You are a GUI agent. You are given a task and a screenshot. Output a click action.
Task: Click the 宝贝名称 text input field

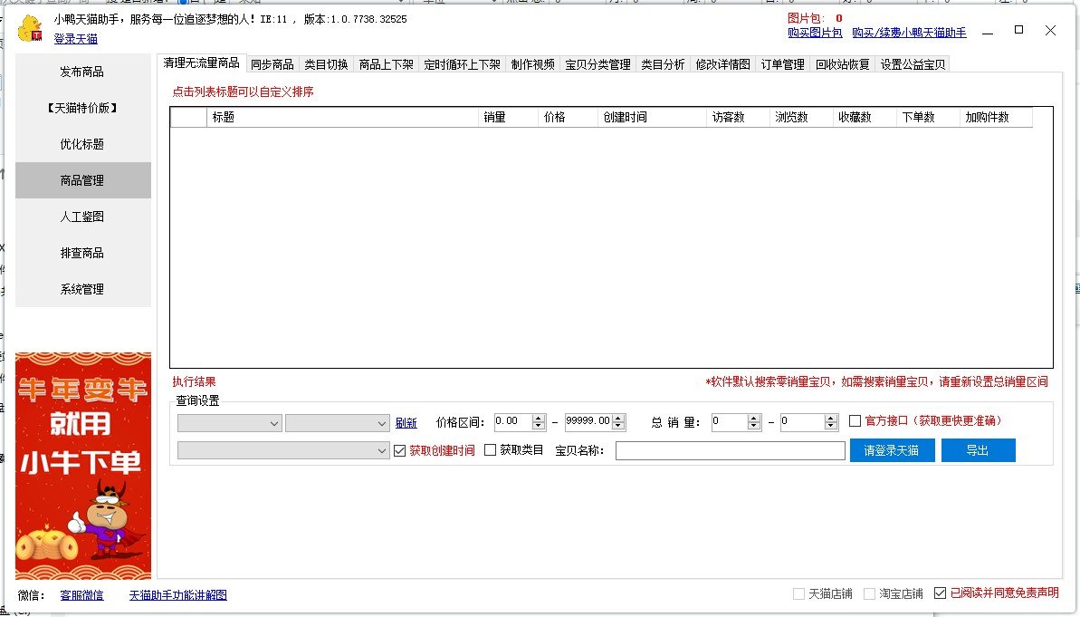(730, 450)
